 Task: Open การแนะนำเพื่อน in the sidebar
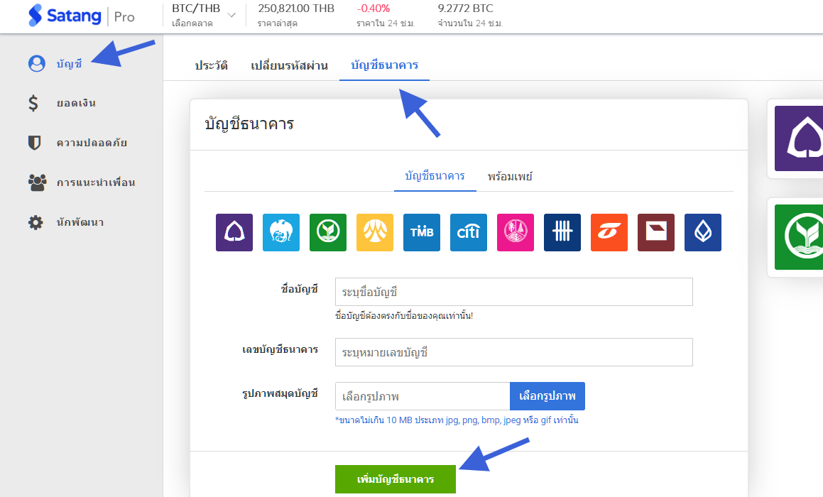[96, 182]
